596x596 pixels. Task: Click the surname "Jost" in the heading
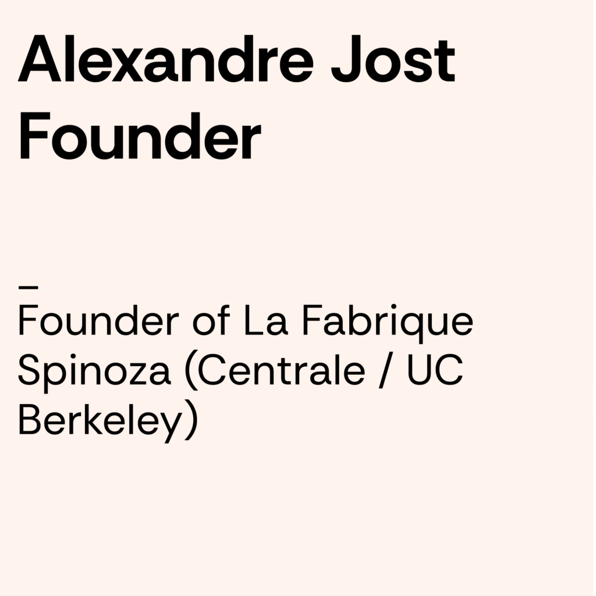pyautogui.click(x=392, y=61)
